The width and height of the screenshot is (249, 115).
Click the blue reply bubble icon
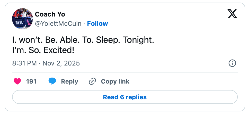coord(52,81)
